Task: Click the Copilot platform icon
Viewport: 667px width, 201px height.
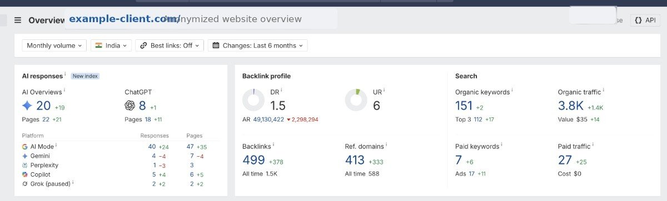Action: tap(24, 174)
